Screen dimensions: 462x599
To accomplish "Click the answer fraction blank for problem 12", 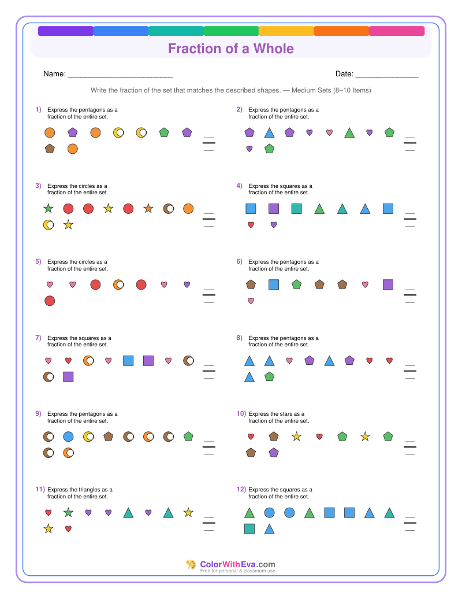I will 409,523.
